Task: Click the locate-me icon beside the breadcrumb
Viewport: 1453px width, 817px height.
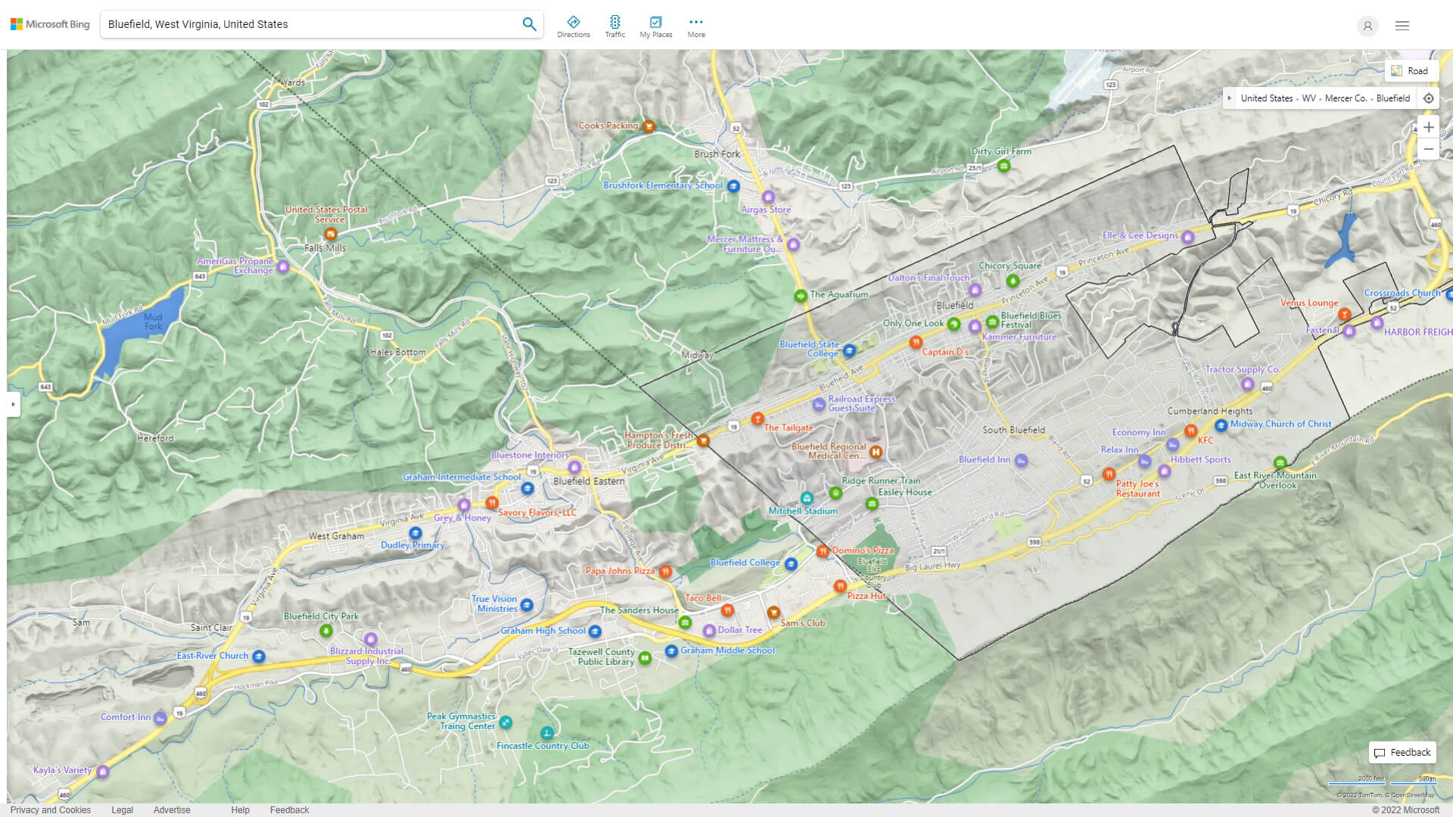Action: [x=1429, y=98]
